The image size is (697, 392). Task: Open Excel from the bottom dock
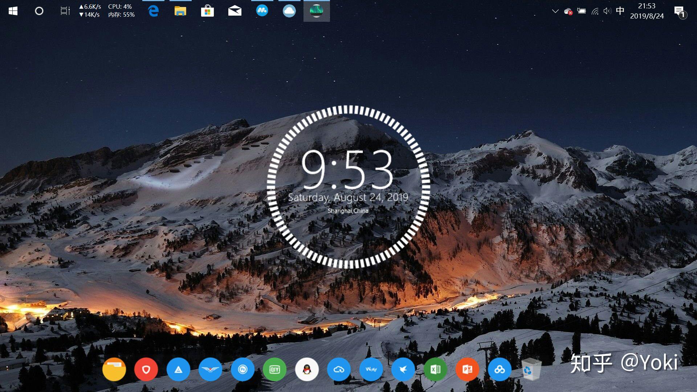435,369
